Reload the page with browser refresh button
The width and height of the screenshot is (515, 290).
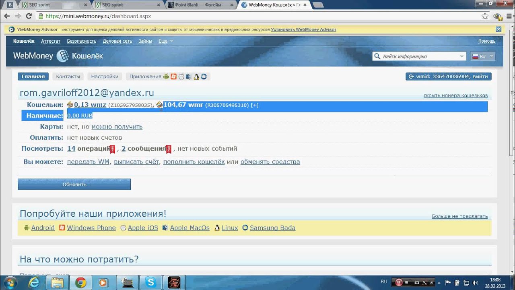(x=29, y=17)
